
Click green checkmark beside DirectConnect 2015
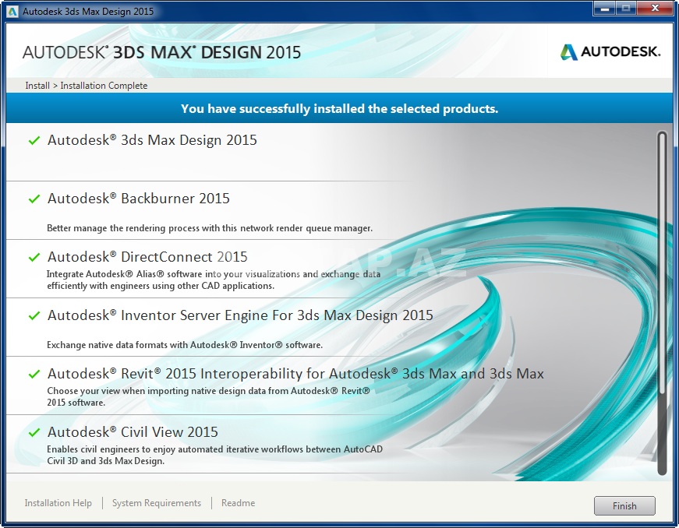[x=34, y=257]
